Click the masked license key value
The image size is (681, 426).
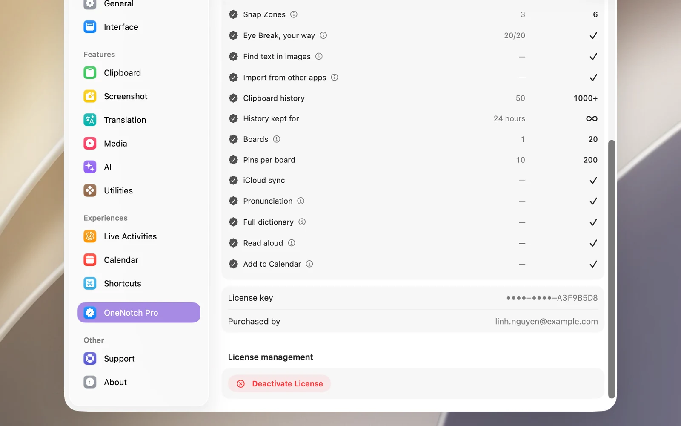point(552,298)
